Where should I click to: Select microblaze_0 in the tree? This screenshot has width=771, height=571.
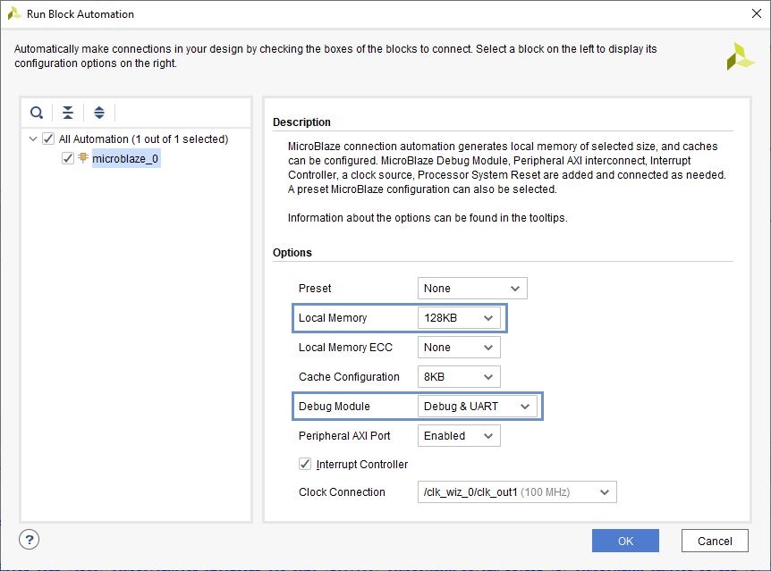(126, 159)
